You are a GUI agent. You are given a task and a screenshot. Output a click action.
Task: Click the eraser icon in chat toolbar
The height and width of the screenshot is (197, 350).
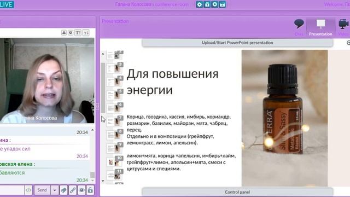click(63, 190)
